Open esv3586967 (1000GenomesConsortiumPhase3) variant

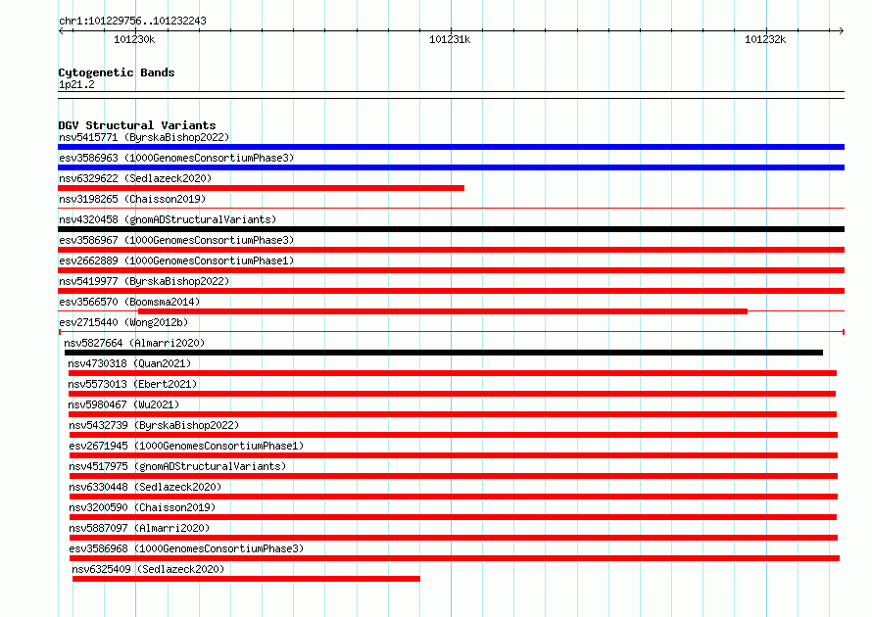click(x=176, y=240)
